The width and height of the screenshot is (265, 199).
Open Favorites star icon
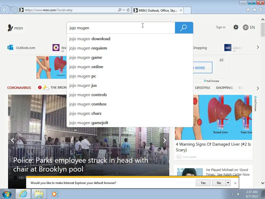[x=254, y=10]
